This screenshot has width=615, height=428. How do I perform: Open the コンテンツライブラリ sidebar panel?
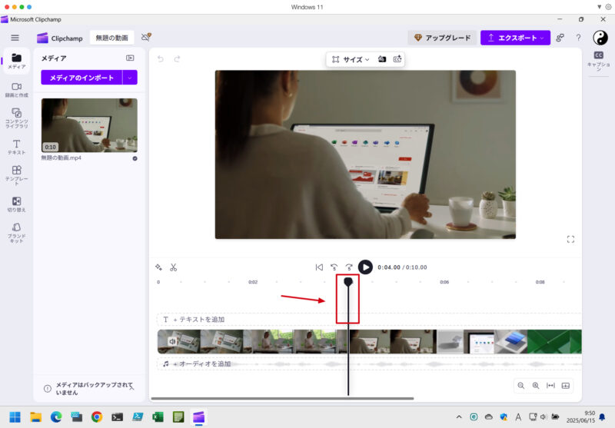click(16, 118)
